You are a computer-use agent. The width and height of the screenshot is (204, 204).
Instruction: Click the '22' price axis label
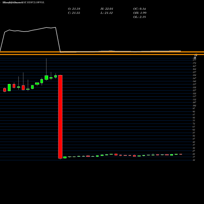[194, 154]
